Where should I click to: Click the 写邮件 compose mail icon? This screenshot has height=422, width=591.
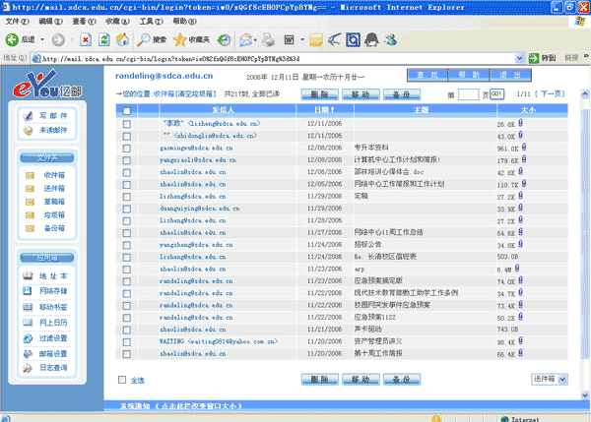click(x=30, y=115)
